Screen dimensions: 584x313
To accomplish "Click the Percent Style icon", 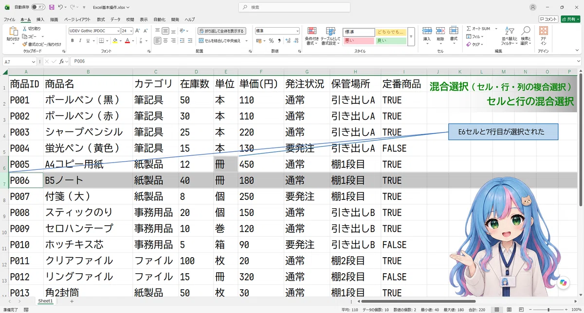I will tap(271, 41).
